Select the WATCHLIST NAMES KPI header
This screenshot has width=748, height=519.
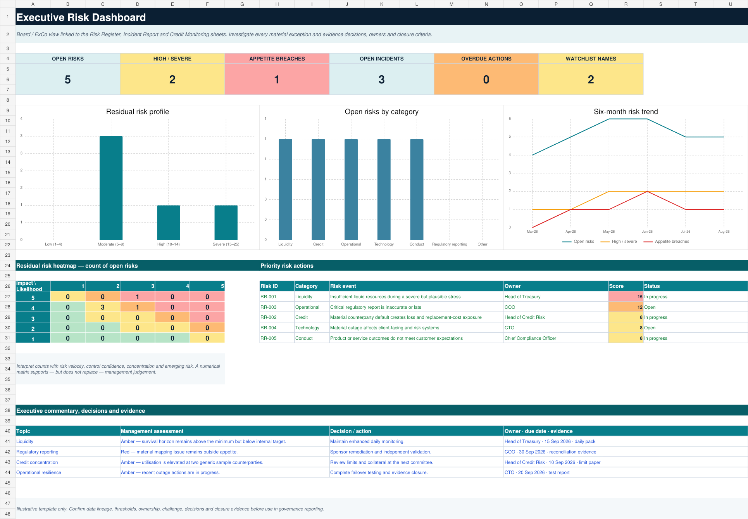591,59
